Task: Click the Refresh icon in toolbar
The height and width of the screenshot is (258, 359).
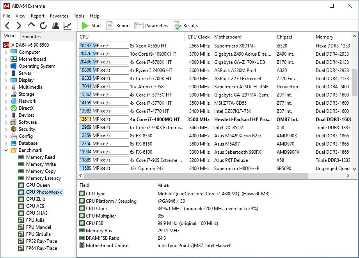Action: click(43, 26)
